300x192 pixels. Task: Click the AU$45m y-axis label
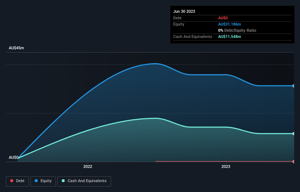click(x=16, y=48)
